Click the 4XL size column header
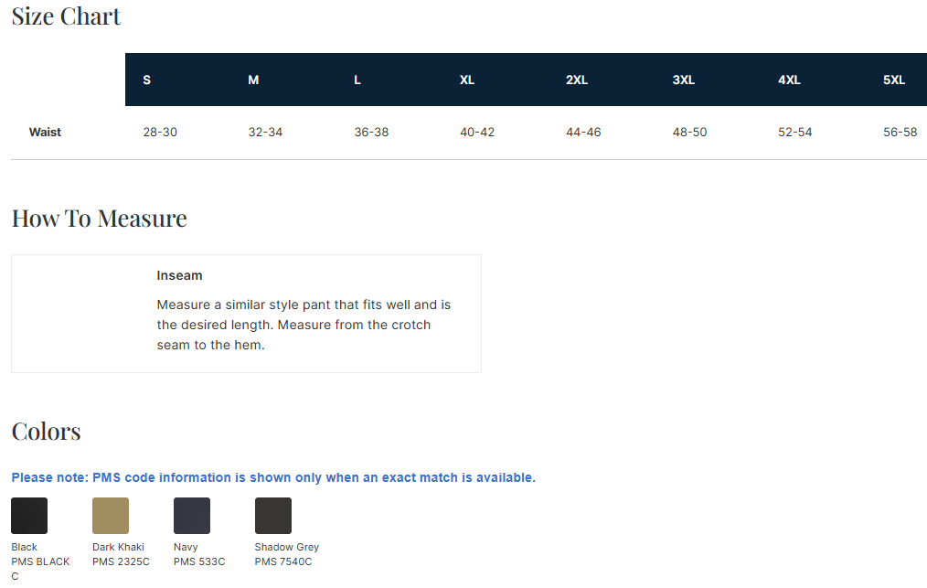927x588 pixels. click(x=789, y=80)
